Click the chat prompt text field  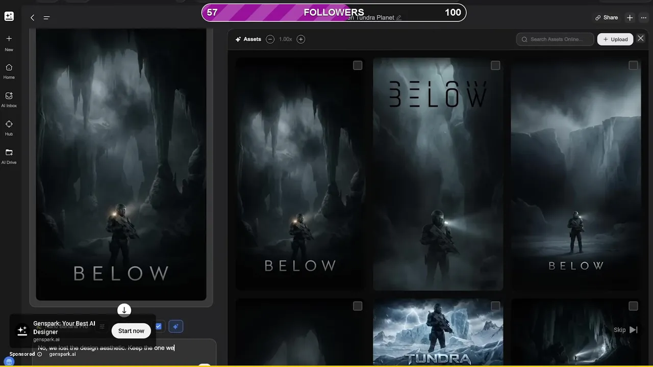124,352
